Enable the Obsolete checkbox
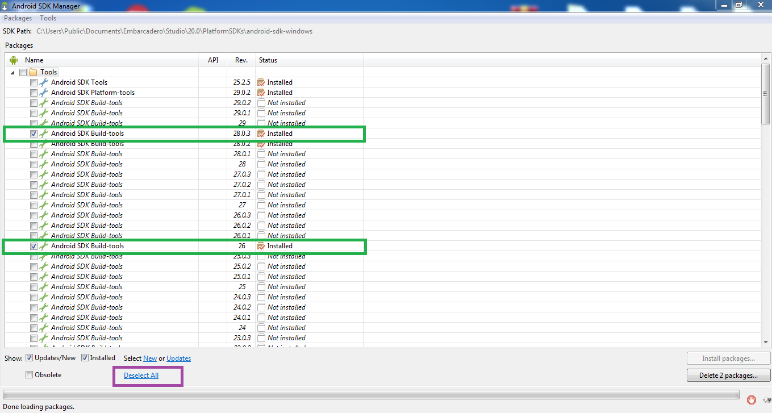772x413 pixels. click(29, 375)
